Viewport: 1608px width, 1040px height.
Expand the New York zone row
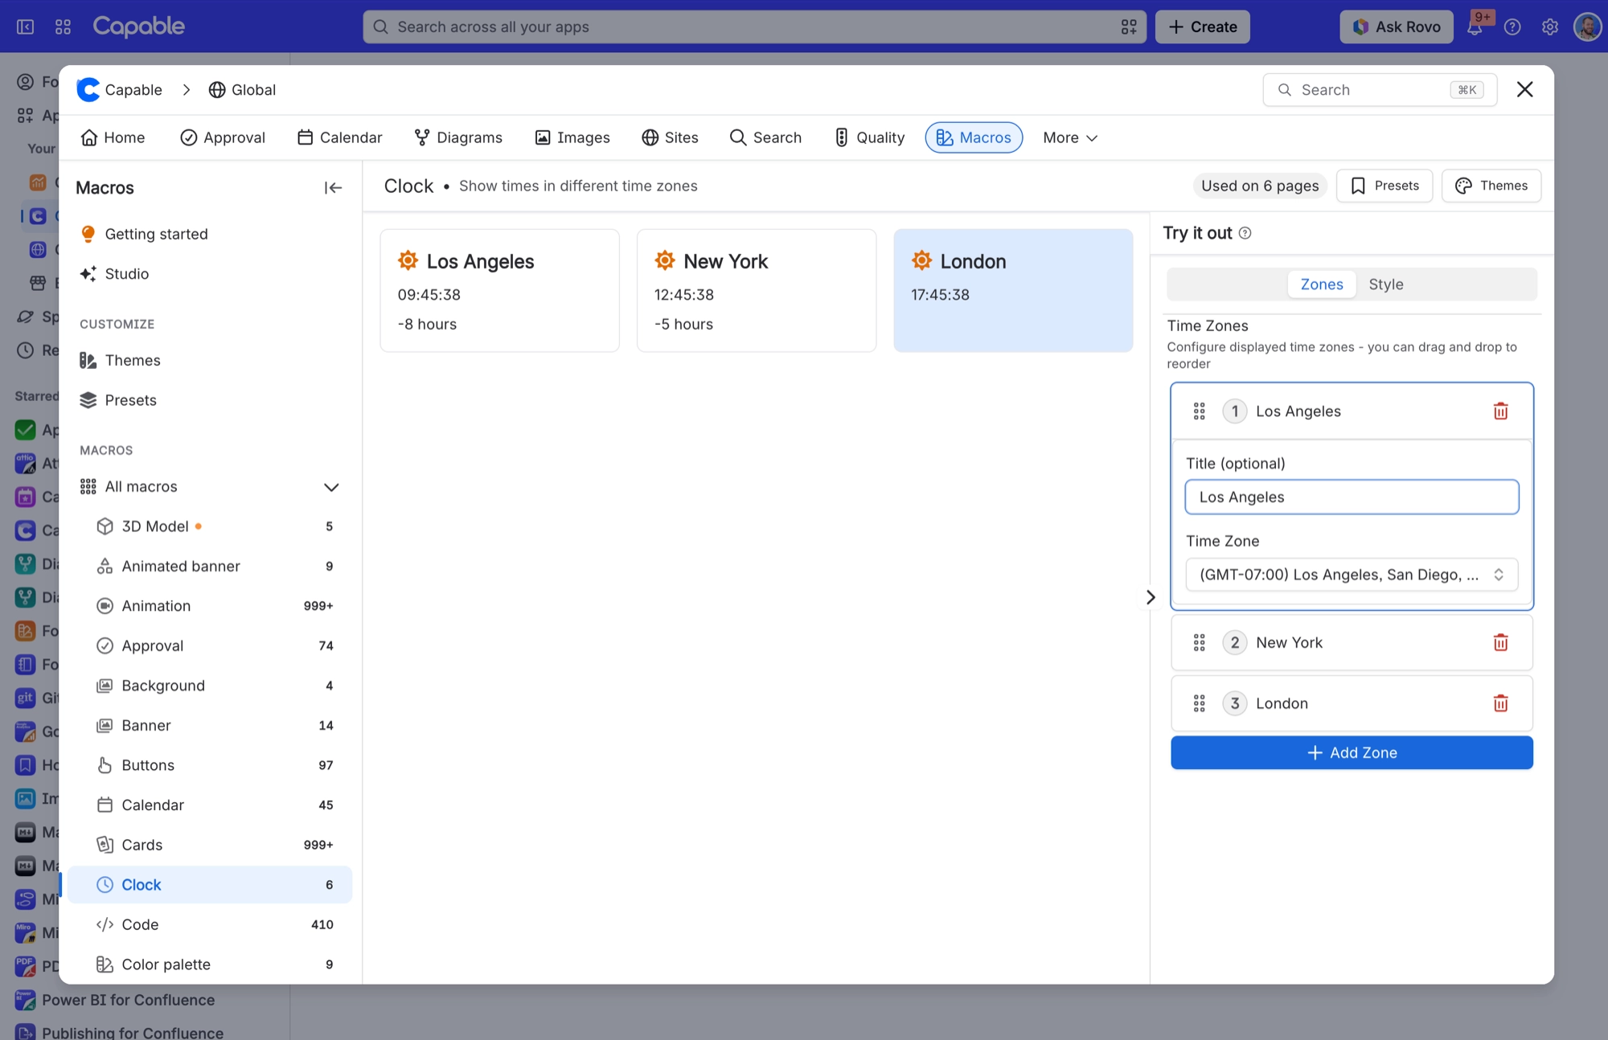tap(1352, 643)
